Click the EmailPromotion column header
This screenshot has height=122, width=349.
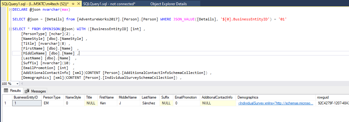pyautogui.click(x=186, y=97)
